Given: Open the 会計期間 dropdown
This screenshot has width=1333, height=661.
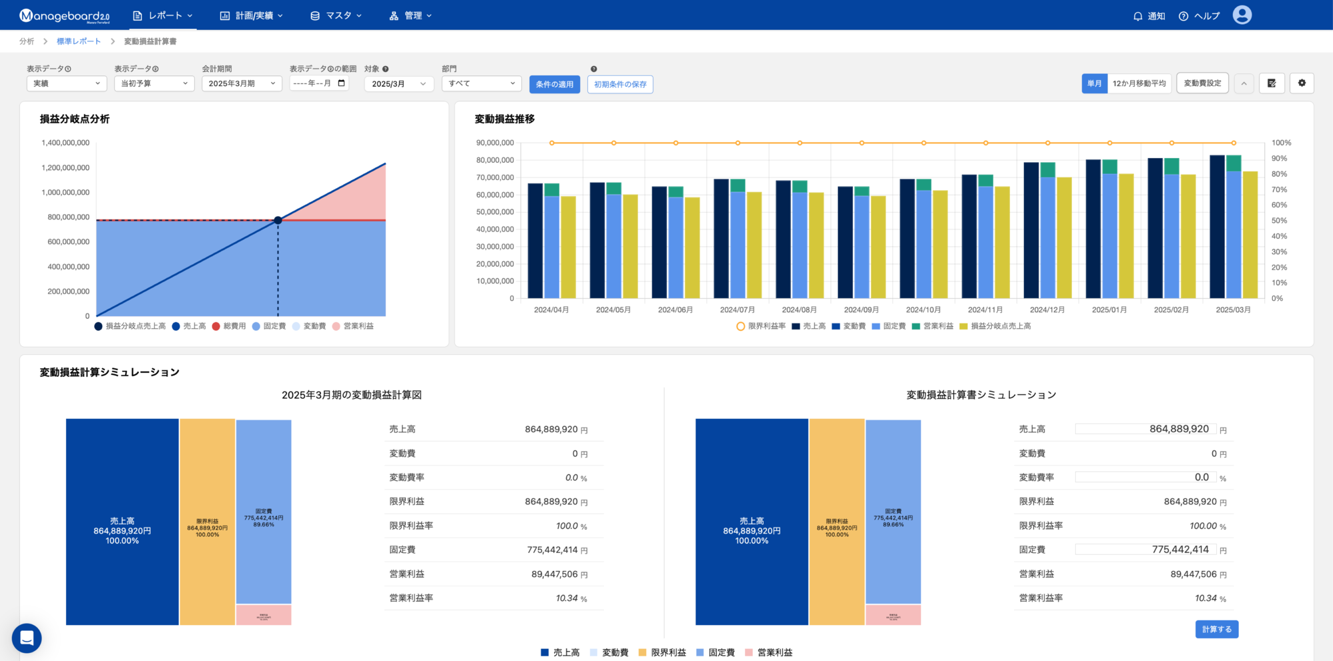Looking at the screenshot, I should [242, 83].
